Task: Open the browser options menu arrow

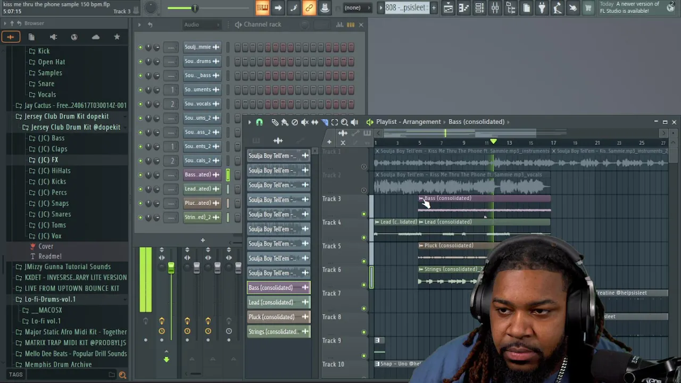Action: [x=5, y=23]
